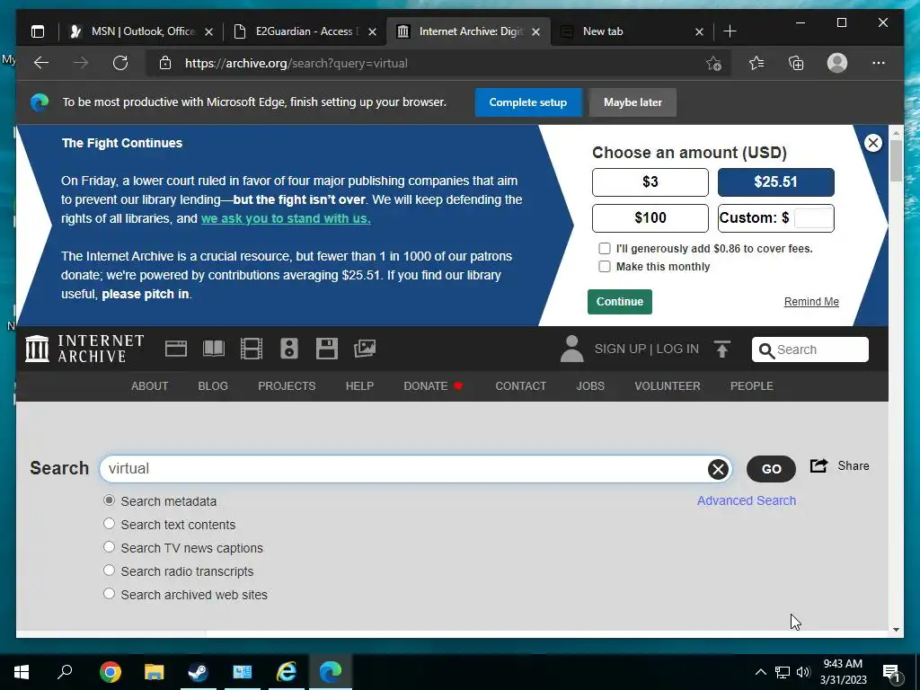Click the Custom donation amount field
920x690 pixels.
click(813, 218)
